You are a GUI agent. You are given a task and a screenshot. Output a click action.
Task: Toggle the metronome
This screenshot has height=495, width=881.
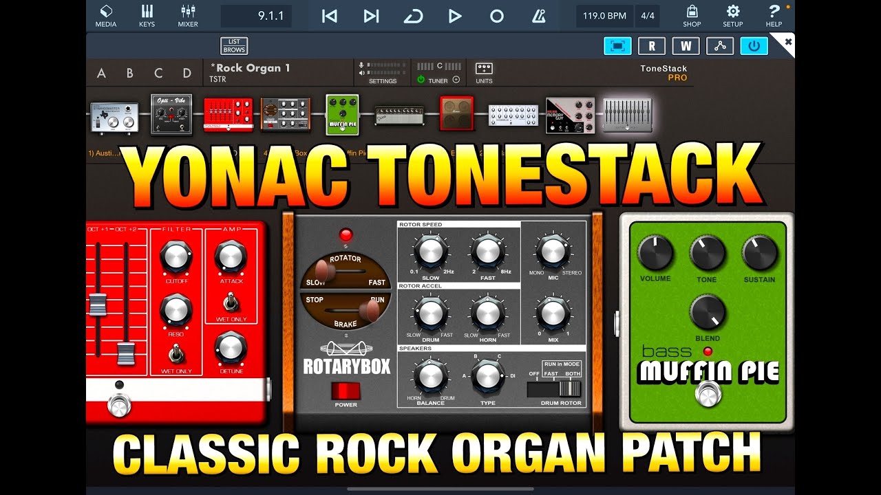(538, 16)
